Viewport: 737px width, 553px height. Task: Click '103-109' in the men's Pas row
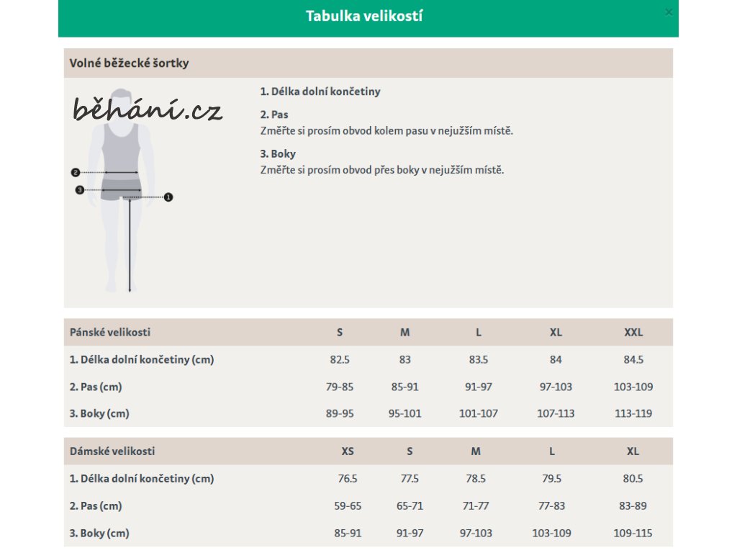pyautogui.click(x=633, y=387)
